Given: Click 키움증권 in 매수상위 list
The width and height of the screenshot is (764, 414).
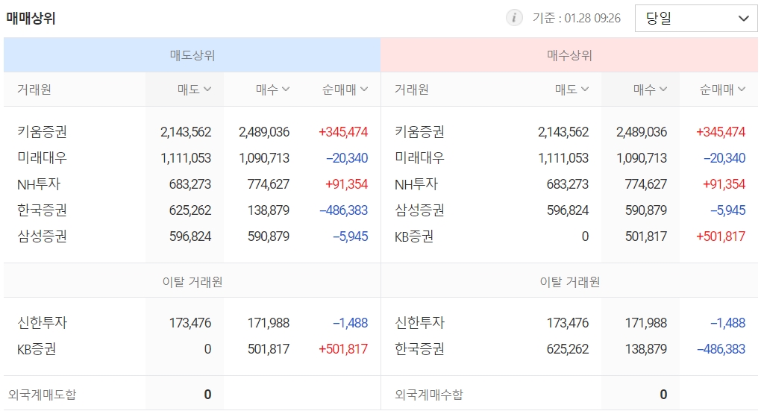Looking at the screenshot, I should point(419,131).
